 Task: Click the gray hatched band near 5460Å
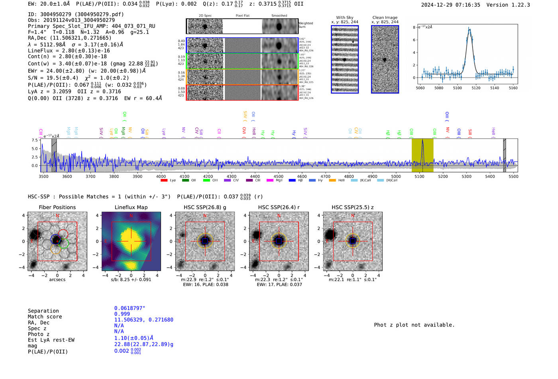tap(505, 155)
